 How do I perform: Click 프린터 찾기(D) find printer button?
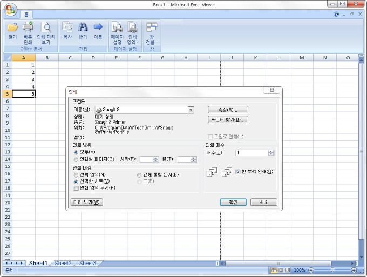pyautogui.click(x=228, y=120)
